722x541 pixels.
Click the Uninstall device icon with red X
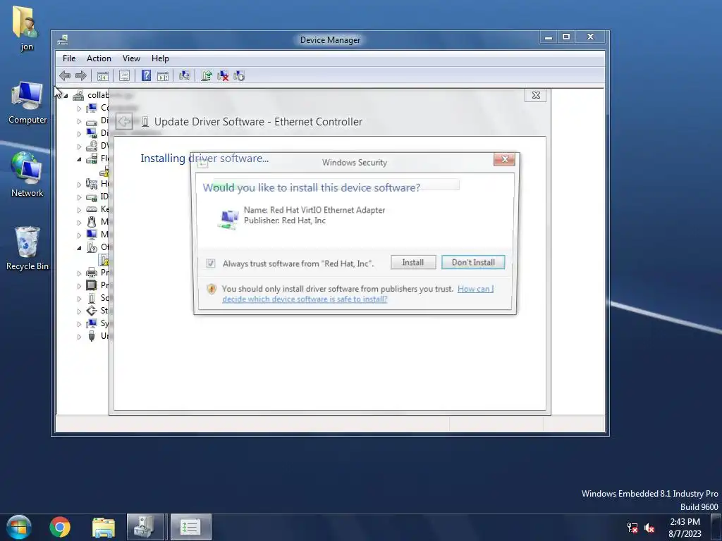tap(223, 76)
